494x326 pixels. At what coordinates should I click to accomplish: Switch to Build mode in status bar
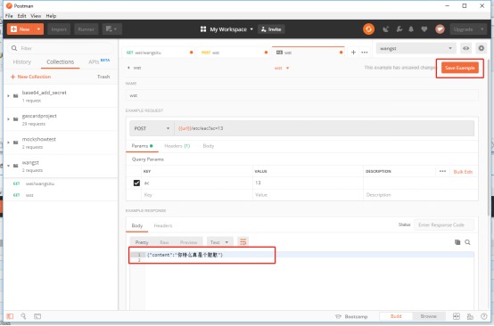[x=396, y=316]
